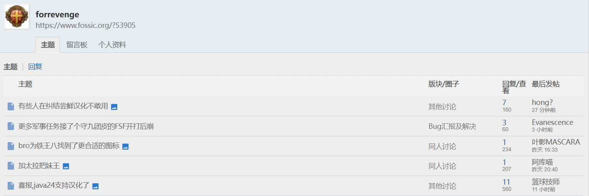The height and width of the screenshot is (196, 589).
Task: Click the document icon beside bro为铁王八 thread
Action: click(x=11, y=146)
